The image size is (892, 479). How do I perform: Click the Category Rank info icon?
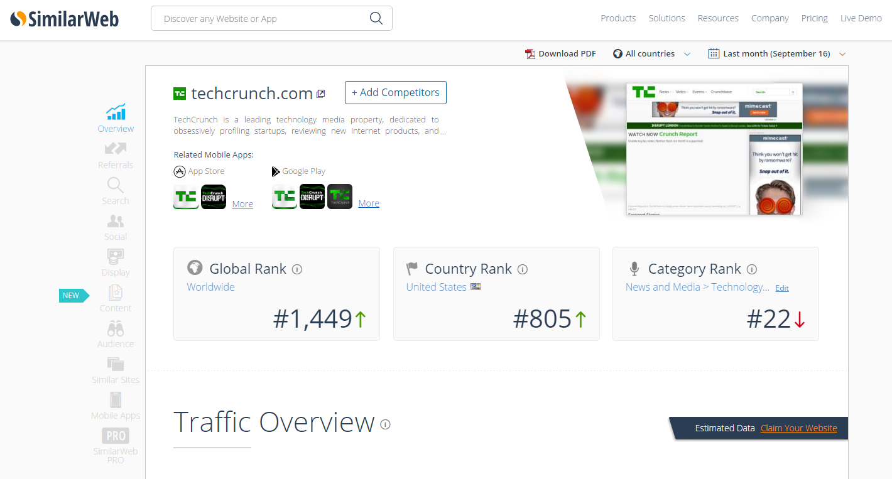(x=752, y=269)
